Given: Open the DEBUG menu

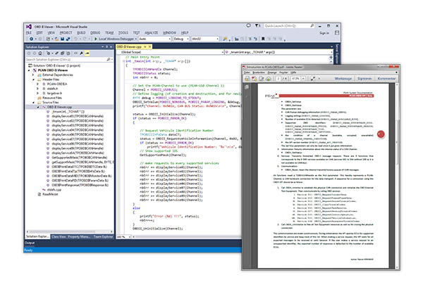Looking at the screenshot, I should (94, 32).
